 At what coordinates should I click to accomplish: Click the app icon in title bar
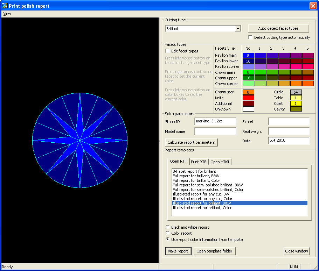coord(5,6)
